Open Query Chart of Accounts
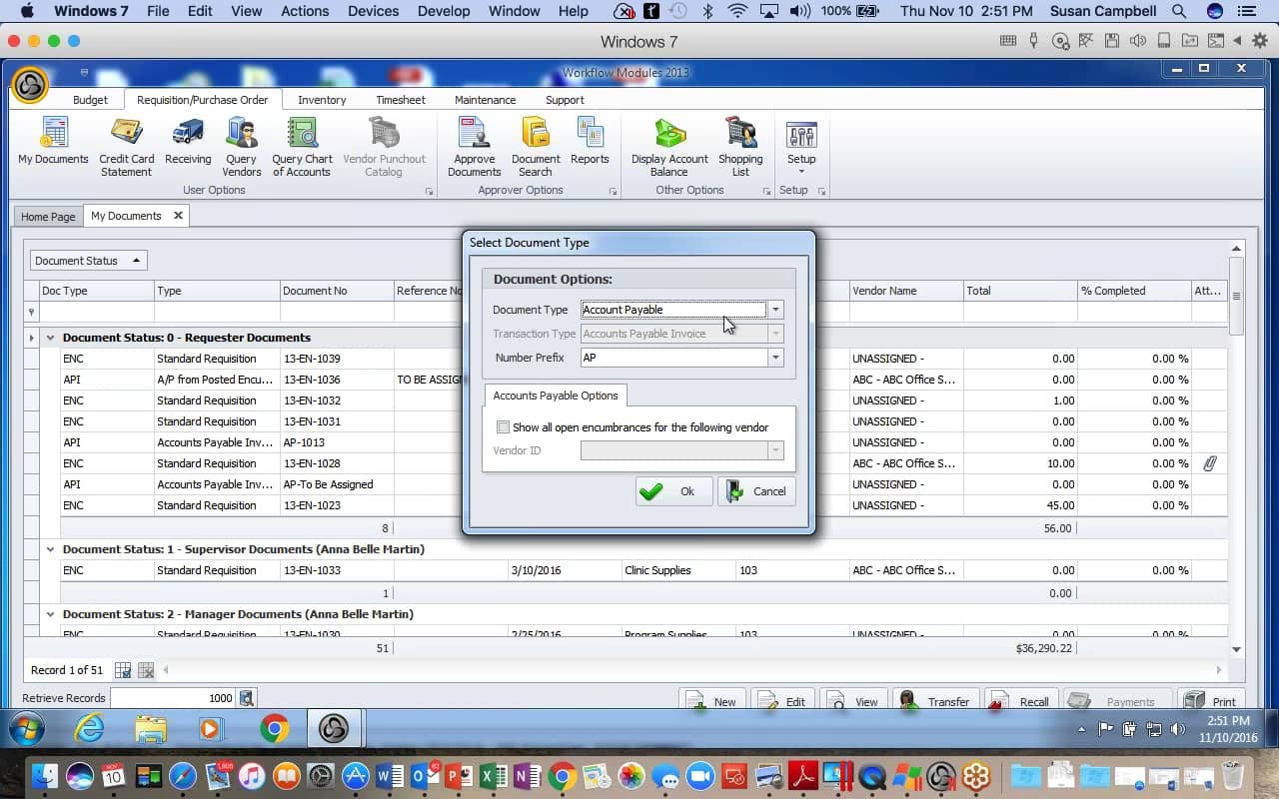 point(302,146)
